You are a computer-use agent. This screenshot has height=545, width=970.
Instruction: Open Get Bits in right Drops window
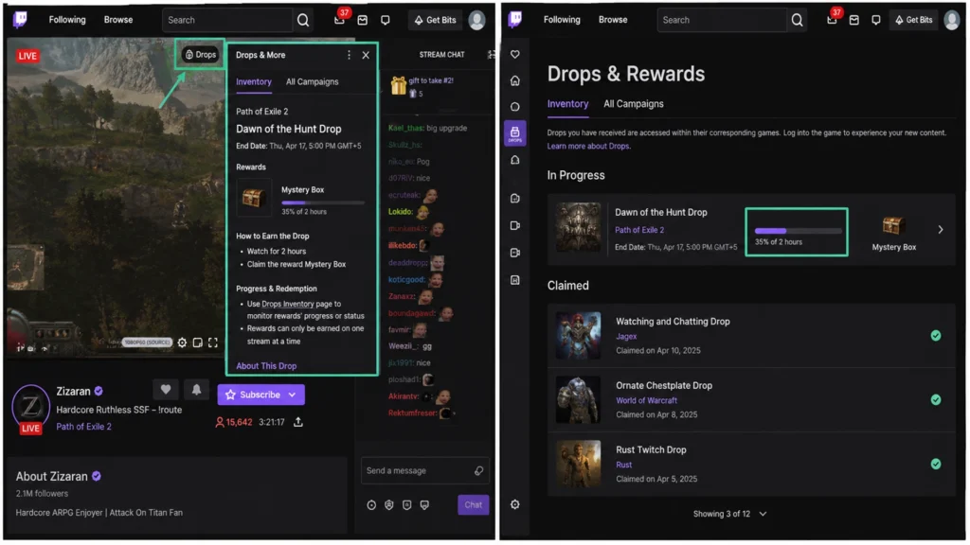click(914, 20)
